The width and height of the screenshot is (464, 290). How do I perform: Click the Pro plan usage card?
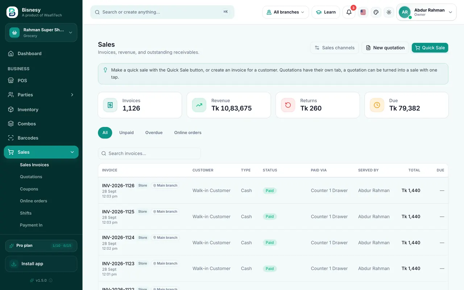tap(41, 246)
